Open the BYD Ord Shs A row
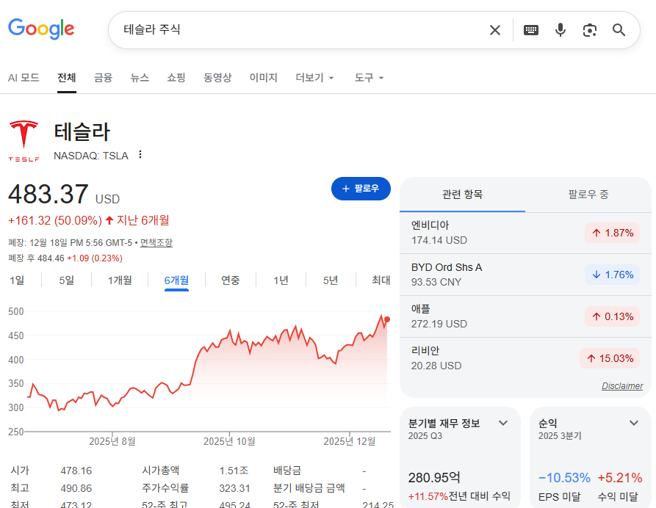 (x=525, y=275)
